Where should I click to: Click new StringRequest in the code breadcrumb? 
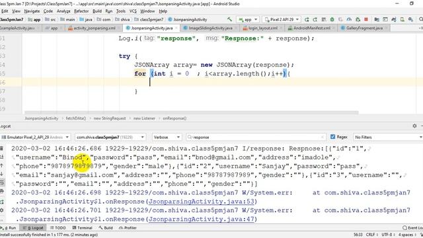(x=110, y=118)
